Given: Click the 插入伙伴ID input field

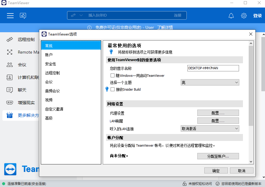Looking at the screenshot, I should pyautogui.click(x=121, y=15).
